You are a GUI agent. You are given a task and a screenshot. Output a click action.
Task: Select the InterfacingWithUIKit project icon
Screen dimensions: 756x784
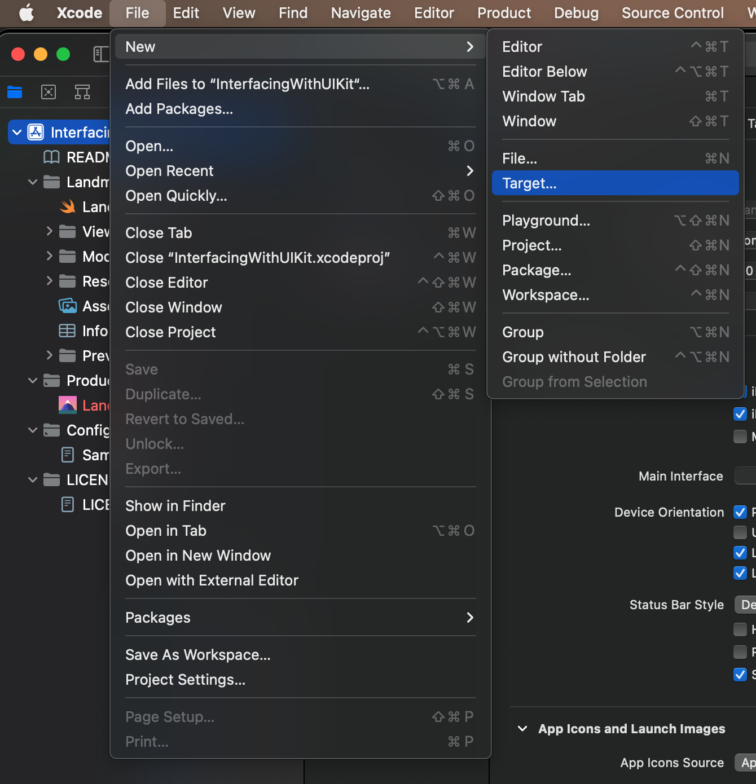pyautogui.click(x=36, y=132)
